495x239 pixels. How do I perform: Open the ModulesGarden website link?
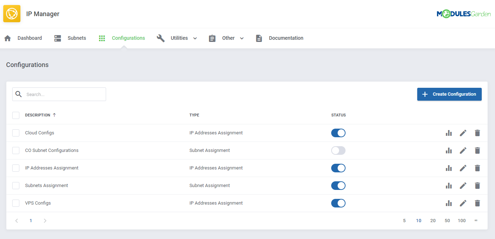tap(464, 14)
